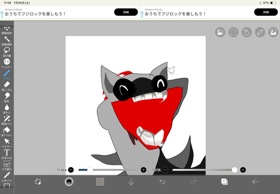Open the brush settings 15.8 preview
This screenshot has width=280, height=194.
[69, 182]
